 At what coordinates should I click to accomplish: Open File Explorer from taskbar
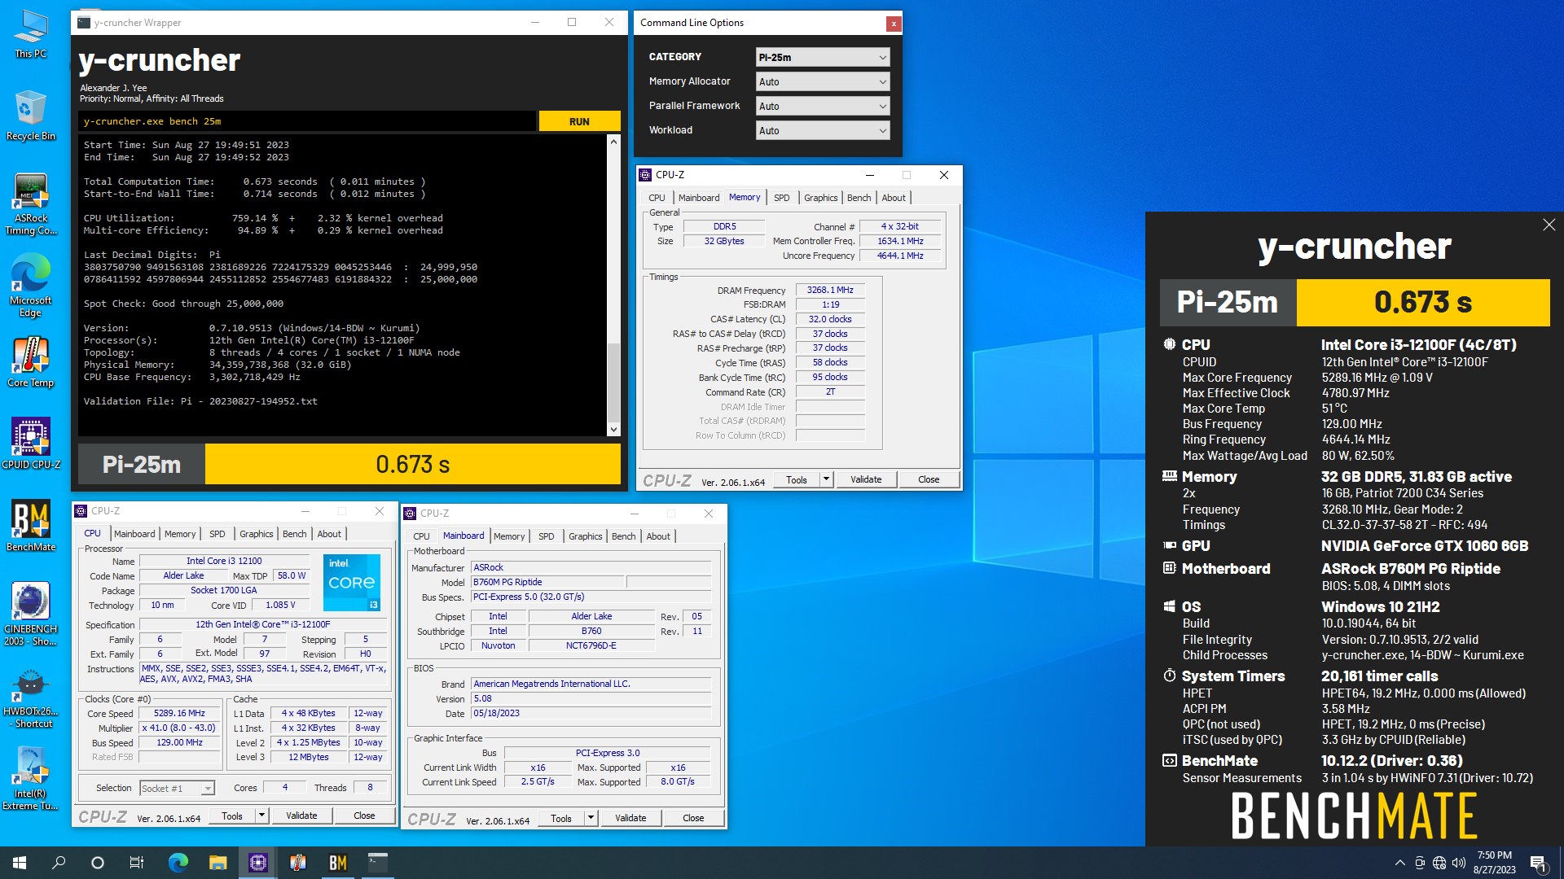tap(217, 863)
